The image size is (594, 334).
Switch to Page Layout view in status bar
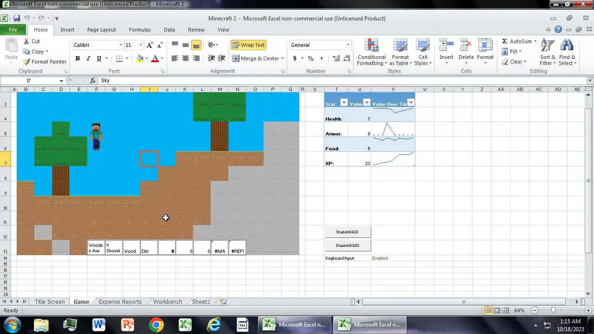[x=497, y=310]
